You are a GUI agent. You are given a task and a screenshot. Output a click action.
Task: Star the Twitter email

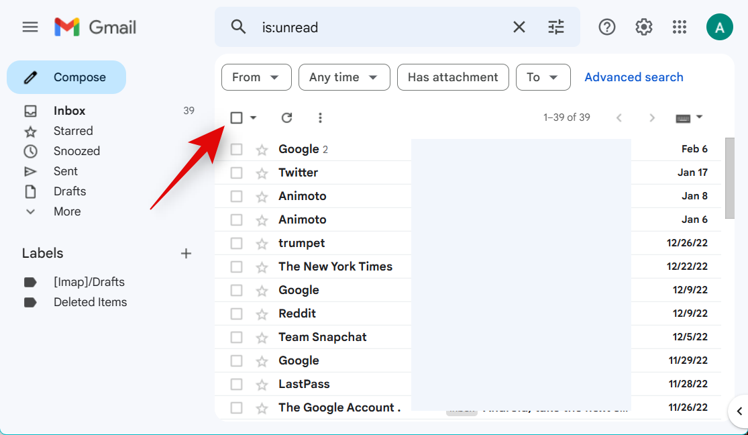[x=262, y=173]
